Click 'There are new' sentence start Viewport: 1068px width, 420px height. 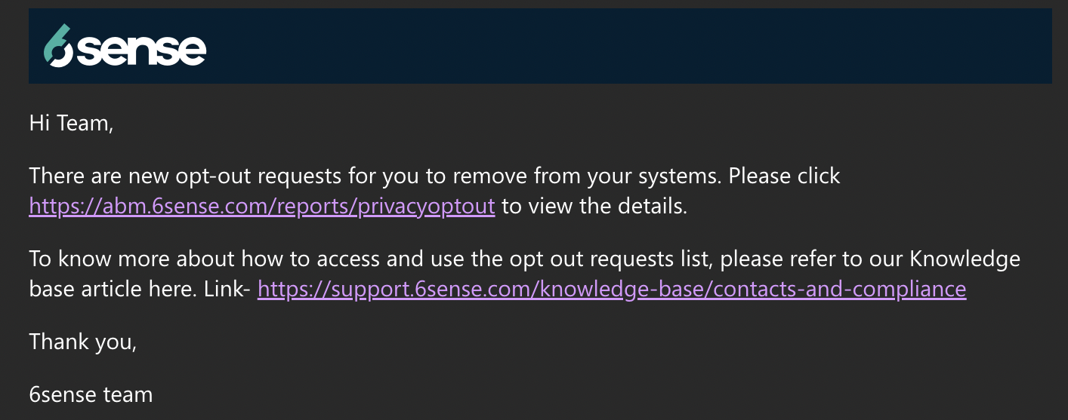pyautogui.click(x=92, y=176)
